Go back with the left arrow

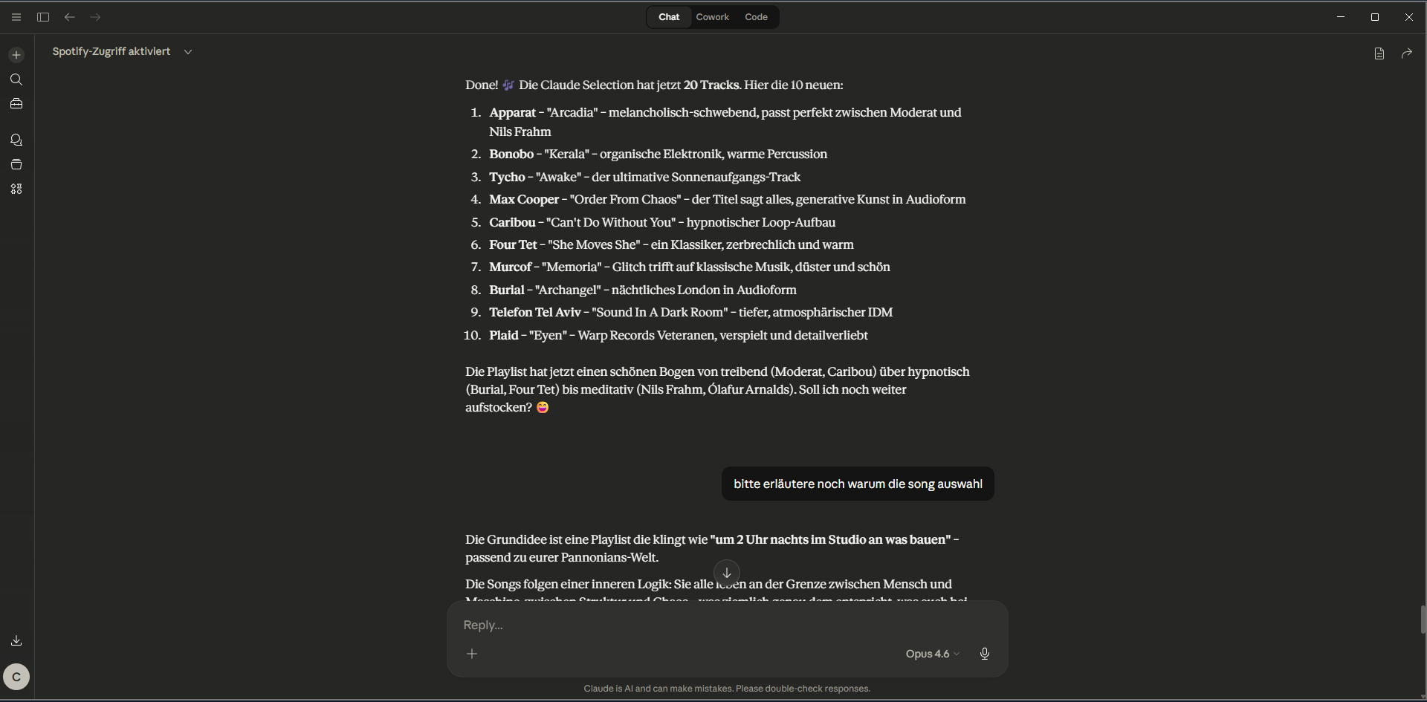(70, 17)
